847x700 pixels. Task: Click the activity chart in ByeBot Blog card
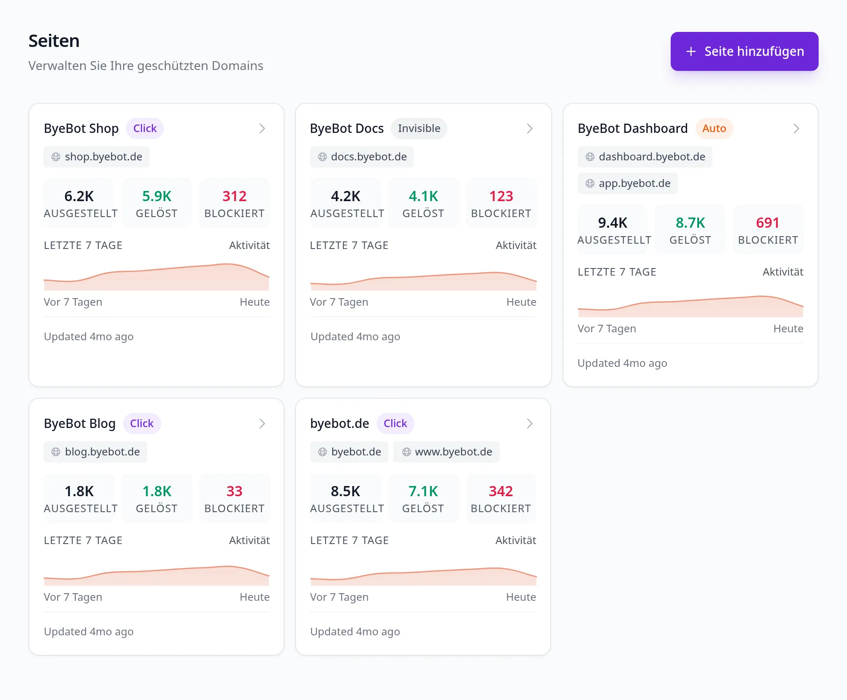coord(157,575)
